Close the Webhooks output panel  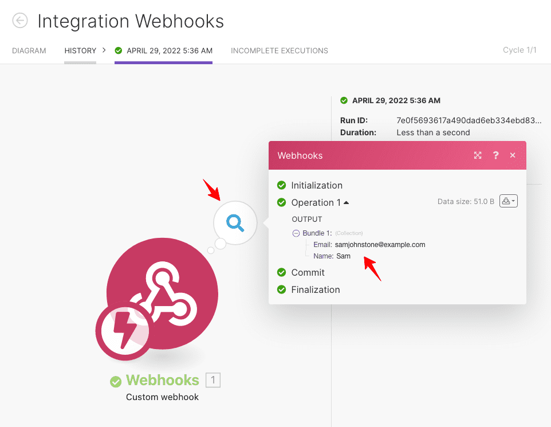(513, 155)
